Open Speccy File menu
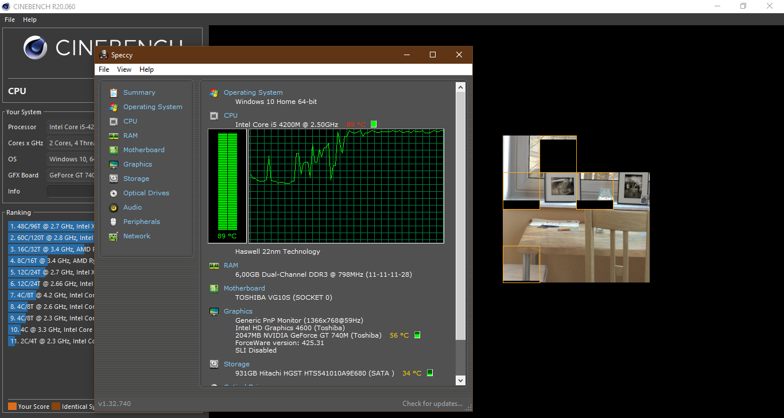The height and width of the screenshot is (418, 784). (x=104, y=69)
